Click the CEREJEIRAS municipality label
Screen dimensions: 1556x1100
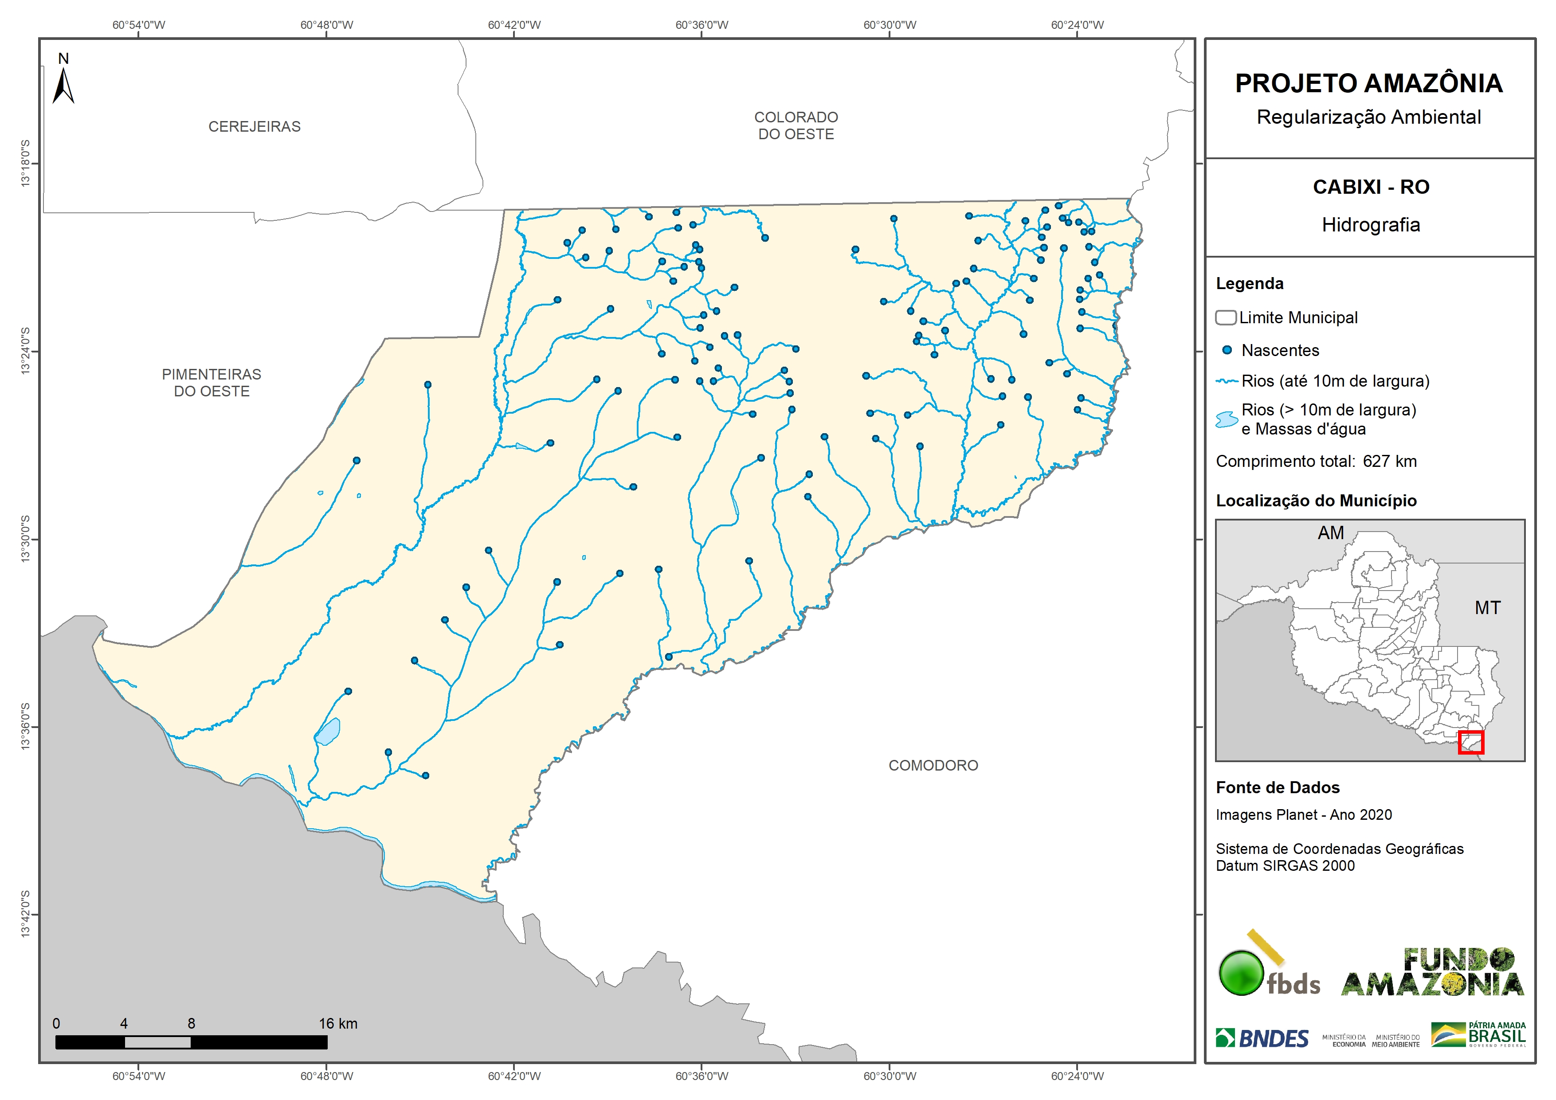[x=254, y=127]
